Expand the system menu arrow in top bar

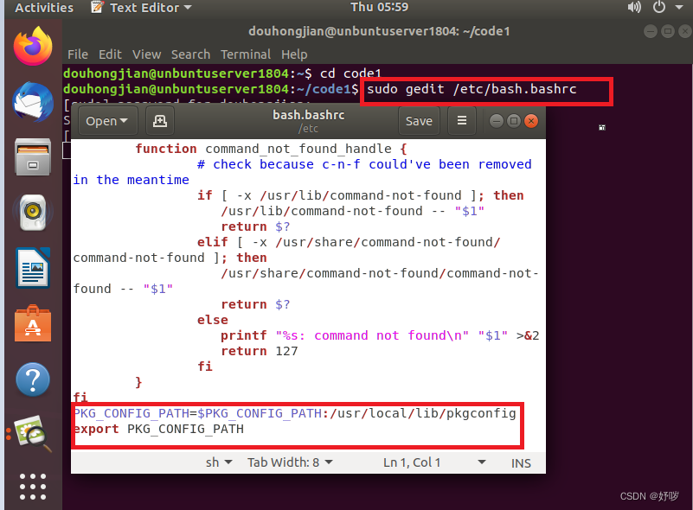[x=679, y=8]
